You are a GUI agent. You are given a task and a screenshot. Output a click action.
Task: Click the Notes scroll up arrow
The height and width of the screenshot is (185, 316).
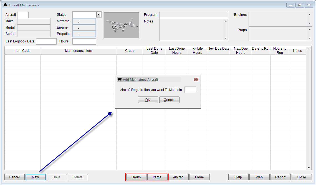226,21
